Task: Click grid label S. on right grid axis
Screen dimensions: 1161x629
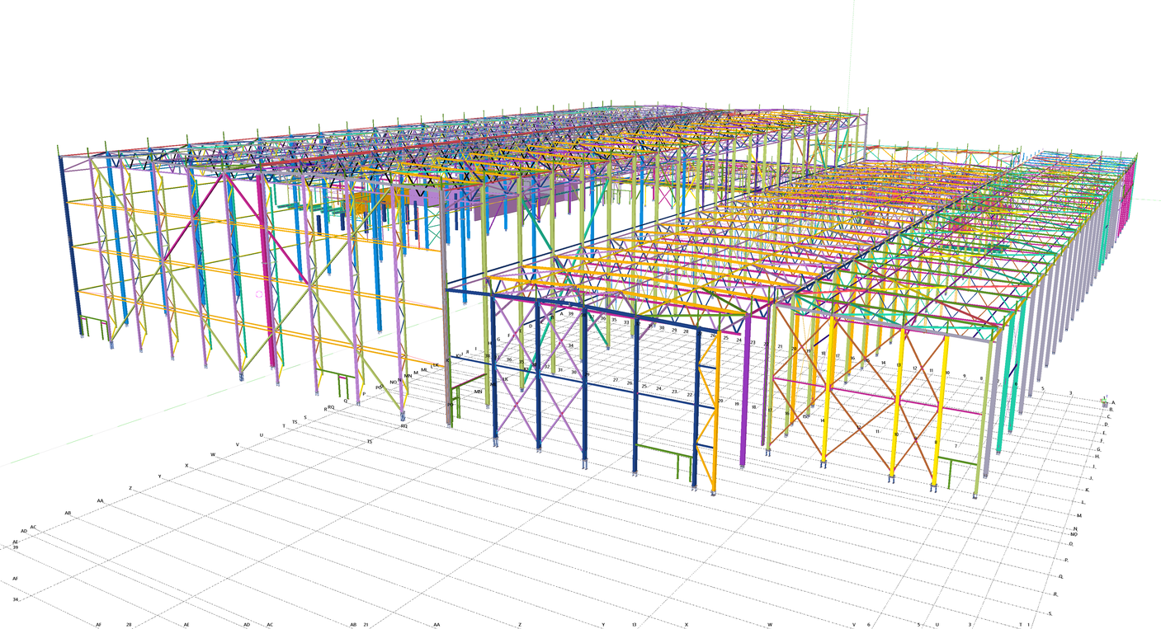Action: point(1050,613)
